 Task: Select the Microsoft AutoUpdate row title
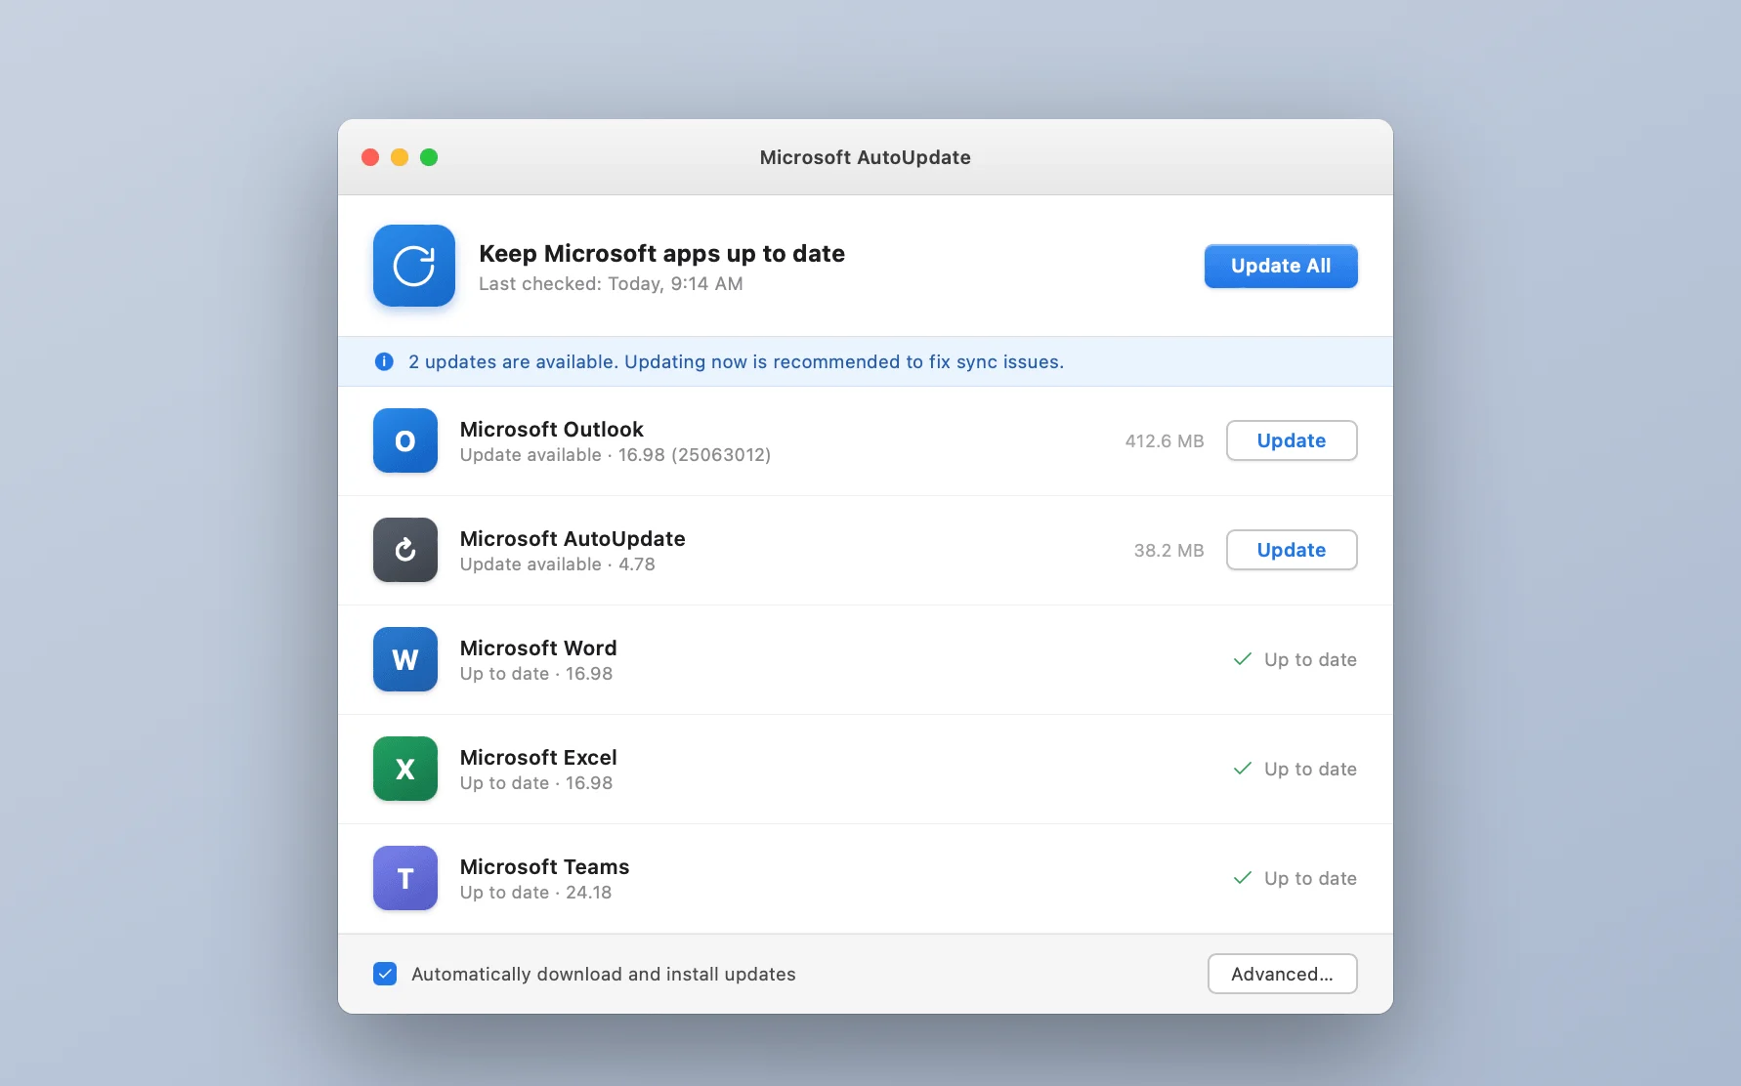coord(573,538)
